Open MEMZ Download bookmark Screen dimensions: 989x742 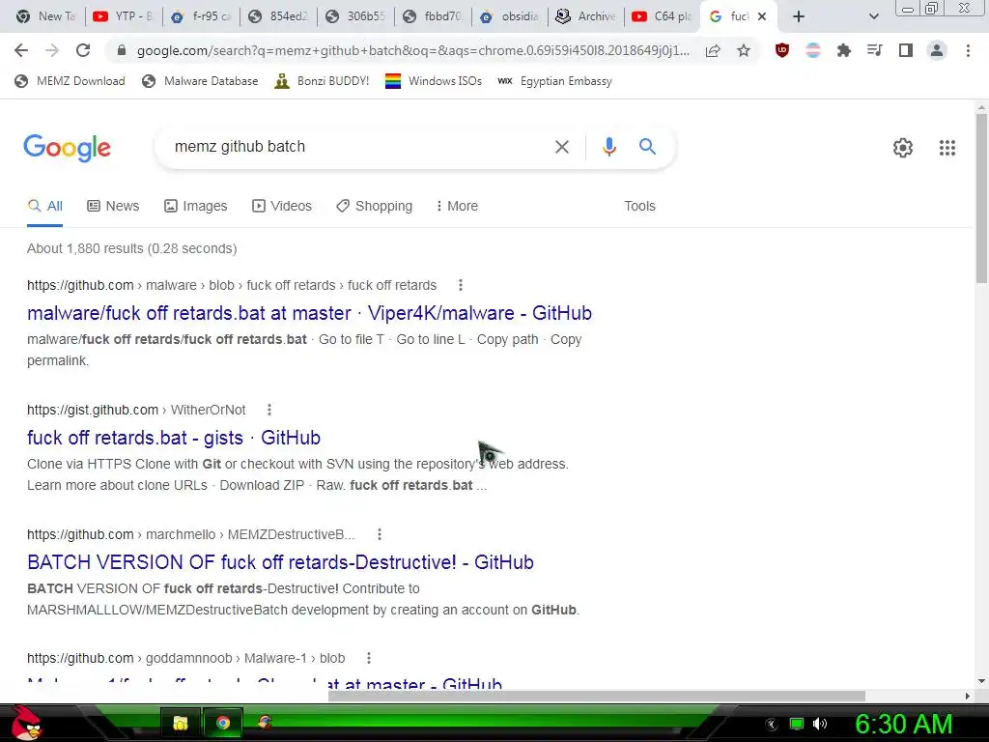[70, 81]
